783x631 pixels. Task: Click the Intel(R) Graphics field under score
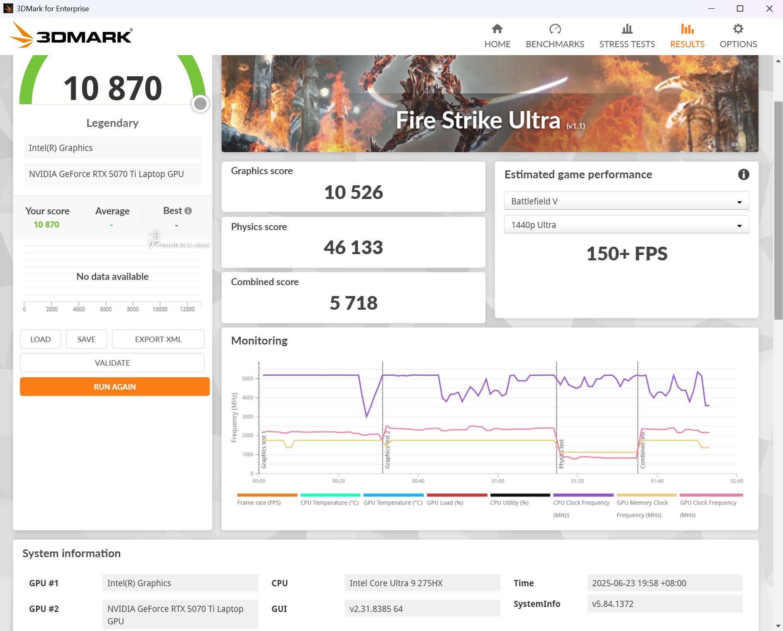click(x=112, y=148)
